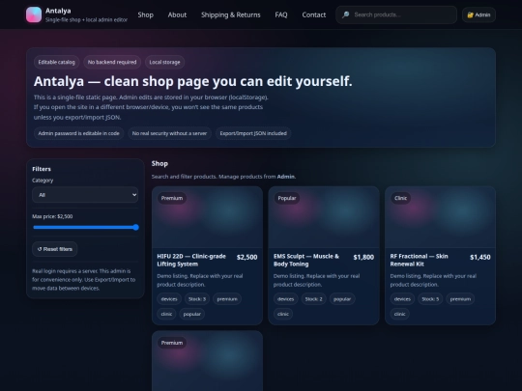Navigate to the Contact page

tap(314, 14)
